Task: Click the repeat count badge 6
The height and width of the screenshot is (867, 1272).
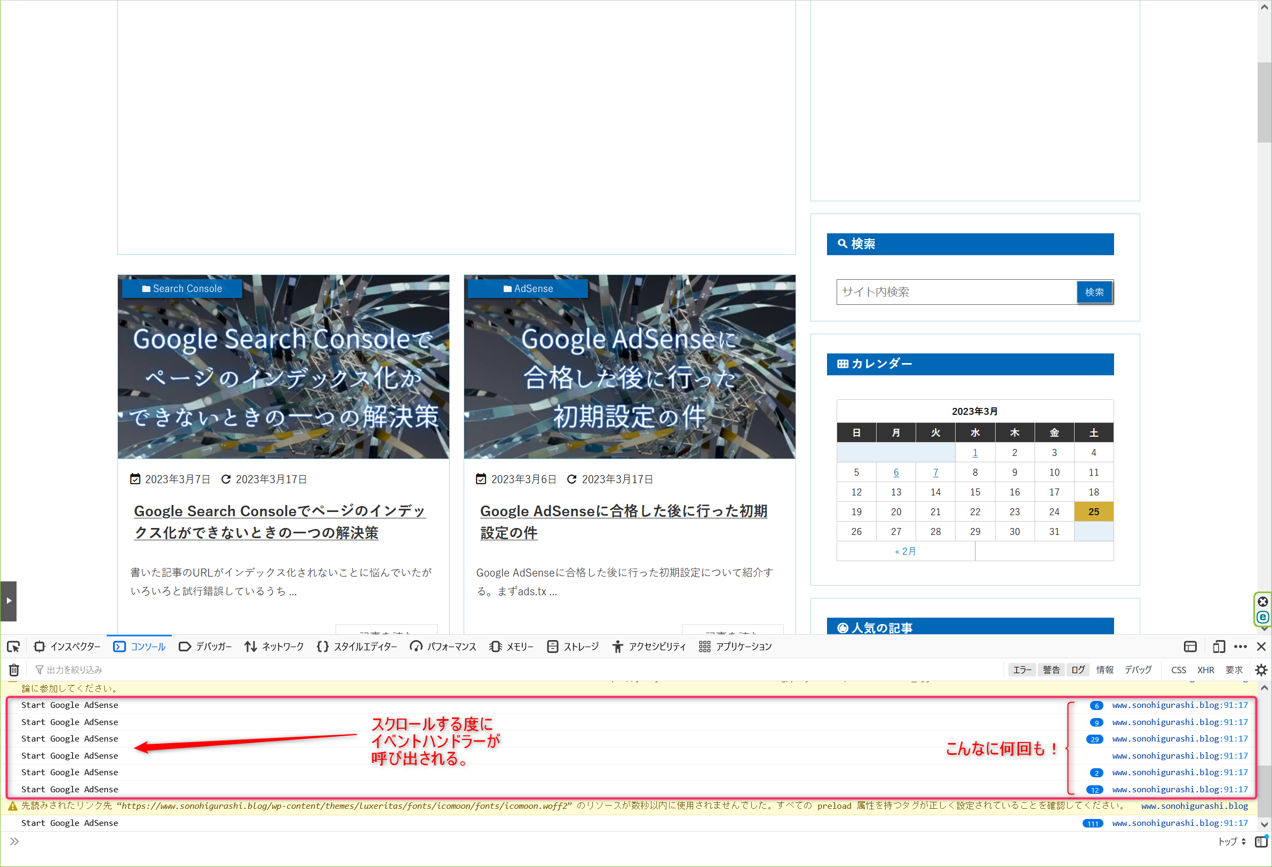Action: pyautogui.click(x=1096, y=705)
